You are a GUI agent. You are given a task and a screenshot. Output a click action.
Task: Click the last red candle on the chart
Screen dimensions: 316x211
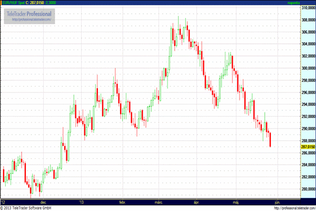270,140
